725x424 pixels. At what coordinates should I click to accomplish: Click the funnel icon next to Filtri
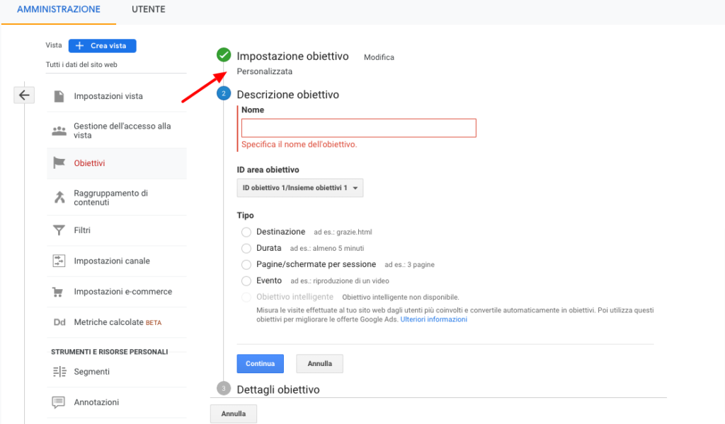pos(59,230)
